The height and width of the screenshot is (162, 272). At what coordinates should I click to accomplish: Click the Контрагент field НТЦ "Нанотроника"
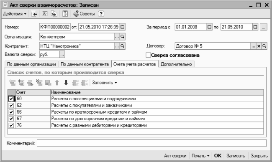click(x=77, y=46)
